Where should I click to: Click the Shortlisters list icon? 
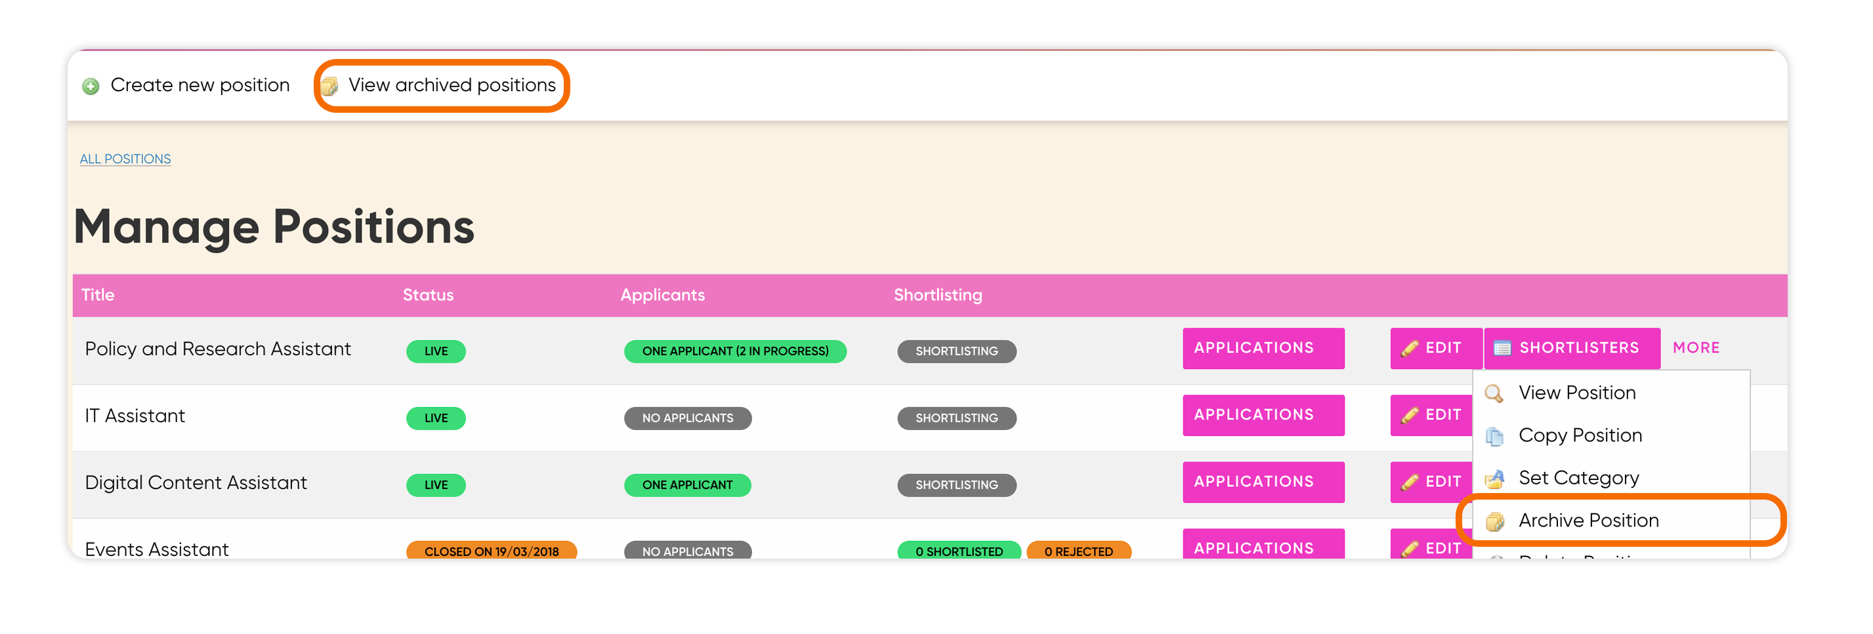[x=1502, y=349]
